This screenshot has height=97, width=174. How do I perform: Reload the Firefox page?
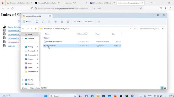click(x=13, y=8)
